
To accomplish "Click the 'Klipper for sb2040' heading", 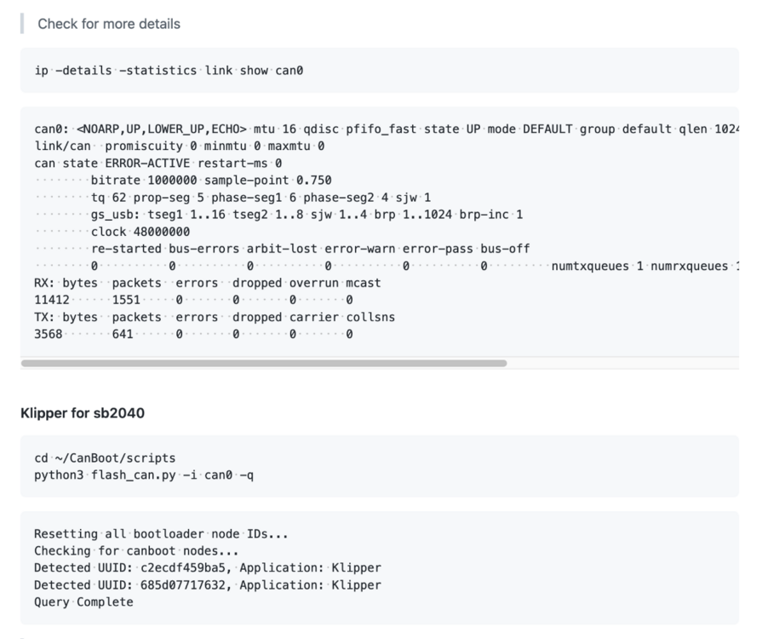I will [x=83, y=413].
